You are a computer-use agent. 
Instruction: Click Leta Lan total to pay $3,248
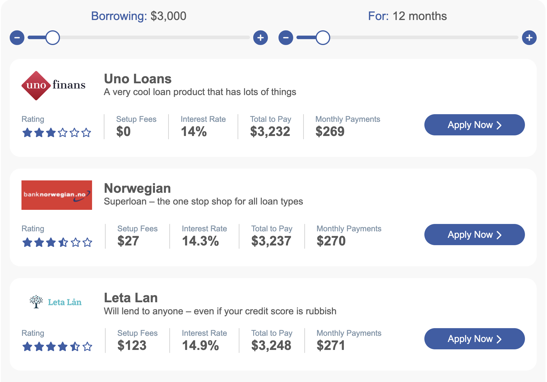click(271, 346)
